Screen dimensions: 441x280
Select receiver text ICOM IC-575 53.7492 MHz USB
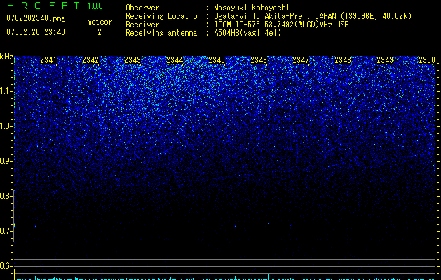point(281,24)
